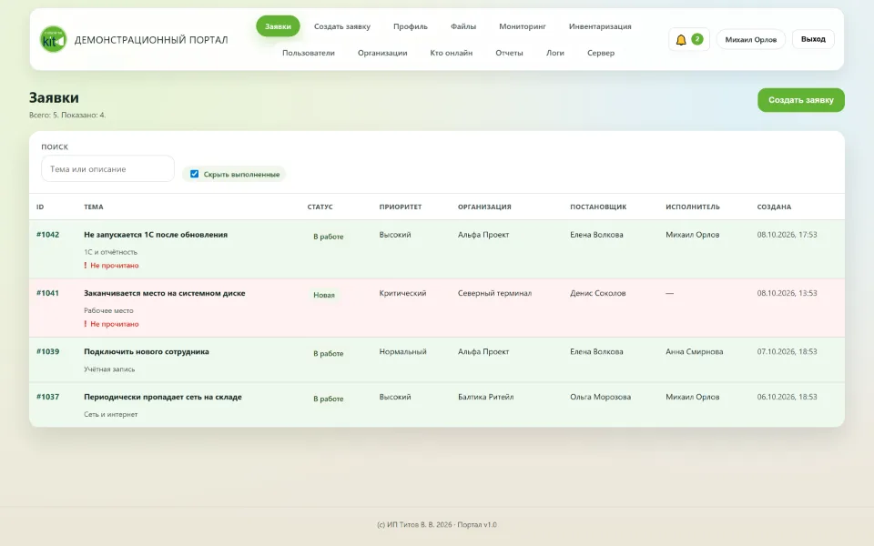Screen dimensions: 874x546
Task: Click the notification count badge 2
Action: [x=696, y=39]
